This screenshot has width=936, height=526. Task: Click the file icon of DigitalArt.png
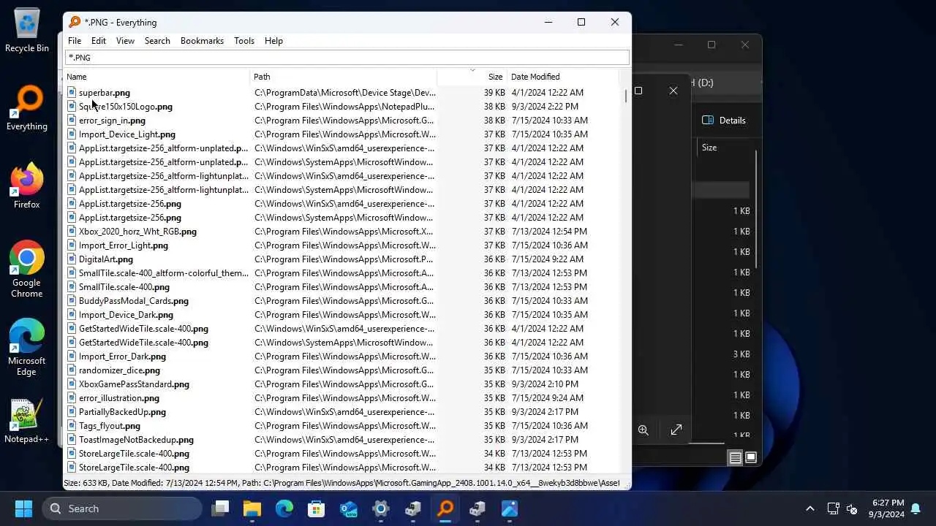coord(72,259)
